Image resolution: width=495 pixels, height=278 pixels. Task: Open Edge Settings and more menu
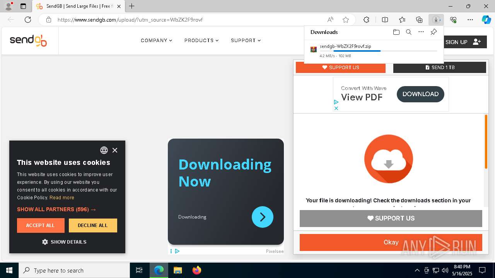(x=470, y=20)
